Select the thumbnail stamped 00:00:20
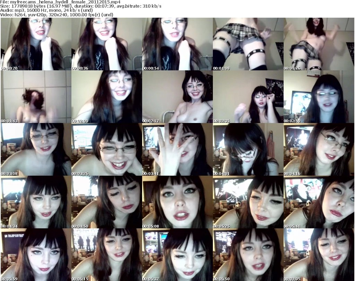The image size is (355, 281). [36, 44]
